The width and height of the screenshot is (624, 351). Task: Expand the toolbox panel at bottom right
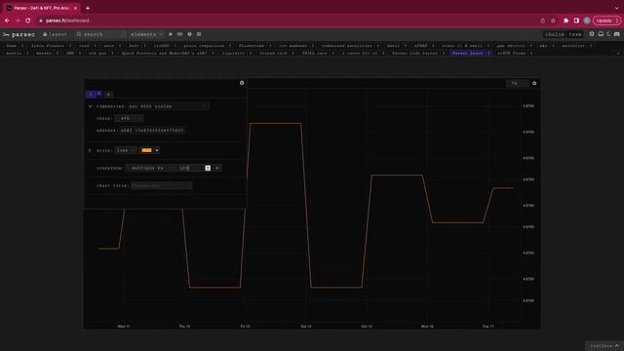point(604,346)
